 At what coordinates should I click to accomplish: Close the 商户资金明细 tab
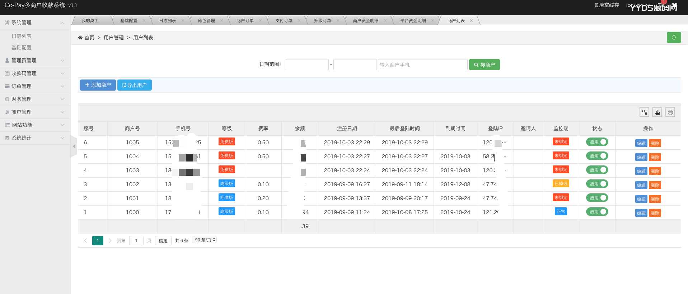(385, 20)
